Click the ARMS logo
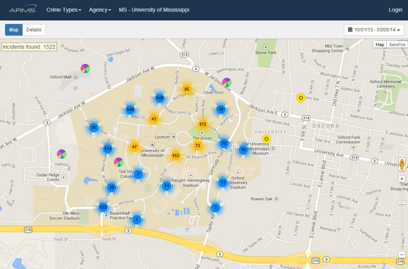The width and height of the screenshot is (408, 269). (x=23, y=9)
